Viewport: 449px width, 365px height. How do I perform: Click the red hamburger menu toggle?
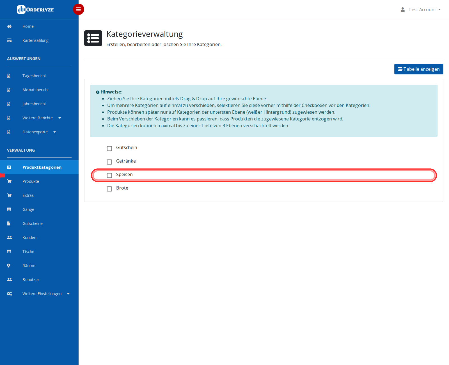pos(79,9)
